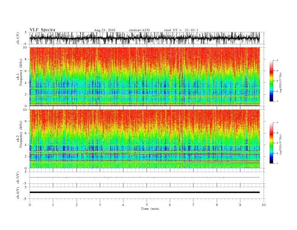Viewport: 297px width, 230px height.
Task: Click inside the ch.2 spectrogram panel
Action: coord(144,139)
